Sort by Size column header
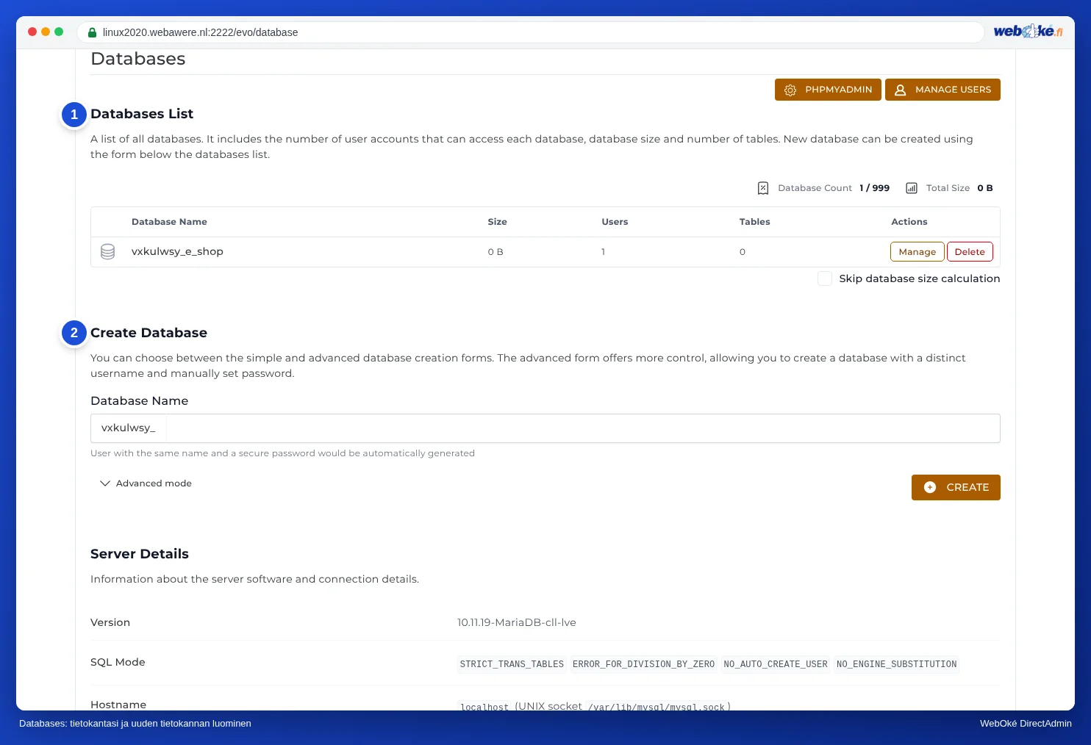 coord(497,222)
